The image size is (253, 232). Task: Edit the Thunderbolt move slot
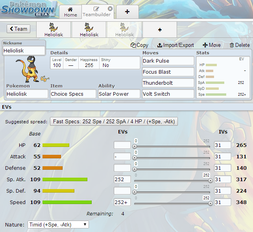click(x=168, y=83)
